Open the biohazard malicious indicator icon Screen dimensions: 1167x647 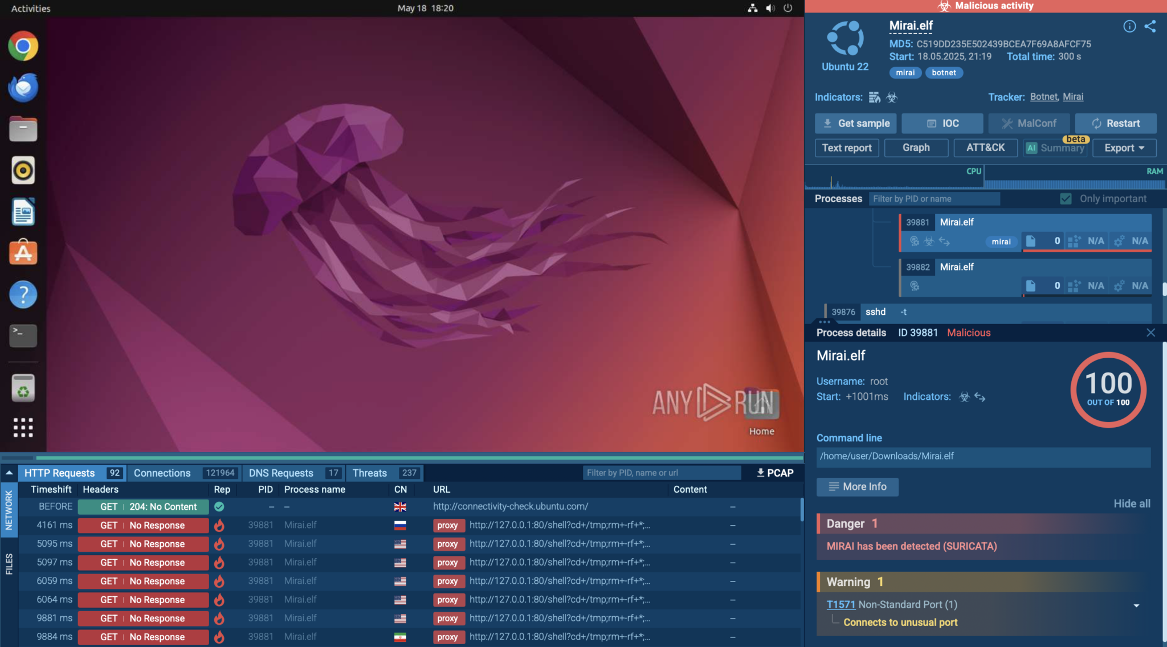coord(892,97)
